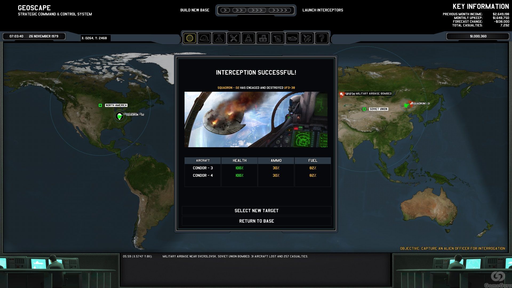Click the date 26 November 1979
Screen dimensions: 512x288
click(43, 36)
